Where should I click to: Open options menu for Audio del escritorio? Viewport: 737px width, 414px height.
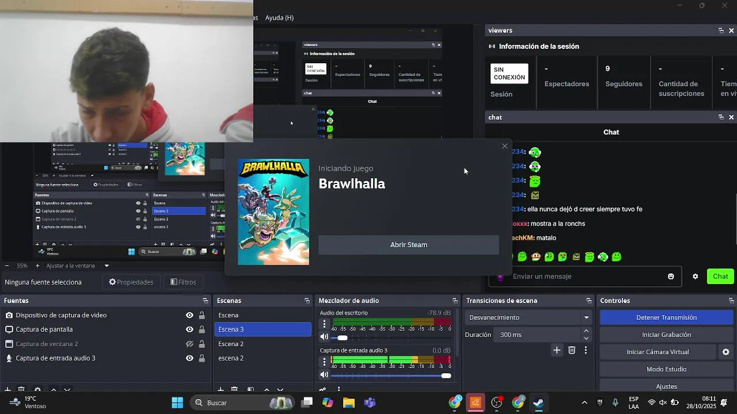(x=324, y=324)
